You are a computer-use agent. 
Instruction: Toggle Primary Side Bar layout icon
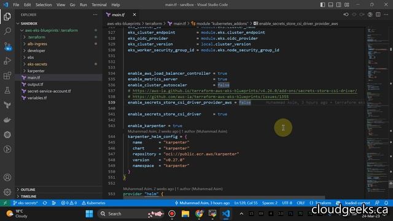coord(322,4)
